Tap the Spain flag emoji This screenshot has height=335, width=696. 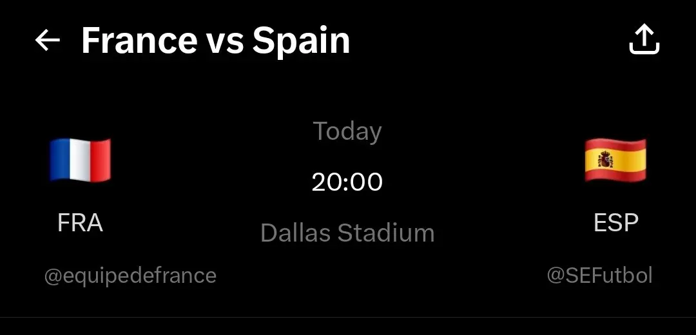pyautogui.click(x=615, y=160)
